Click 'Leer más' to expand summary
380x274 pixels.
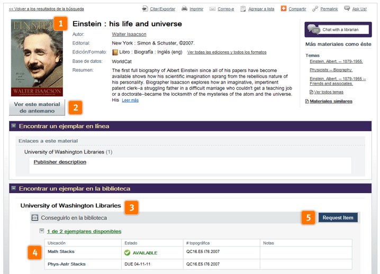(x=130, y=100)
